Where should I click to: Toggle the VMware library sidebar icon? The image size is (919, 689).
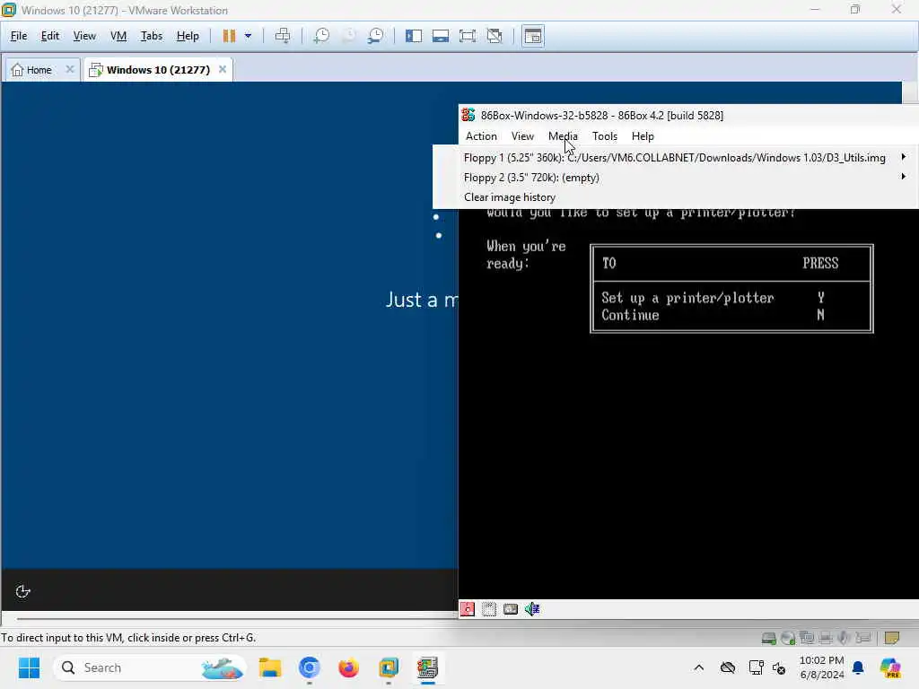(413, 36)
